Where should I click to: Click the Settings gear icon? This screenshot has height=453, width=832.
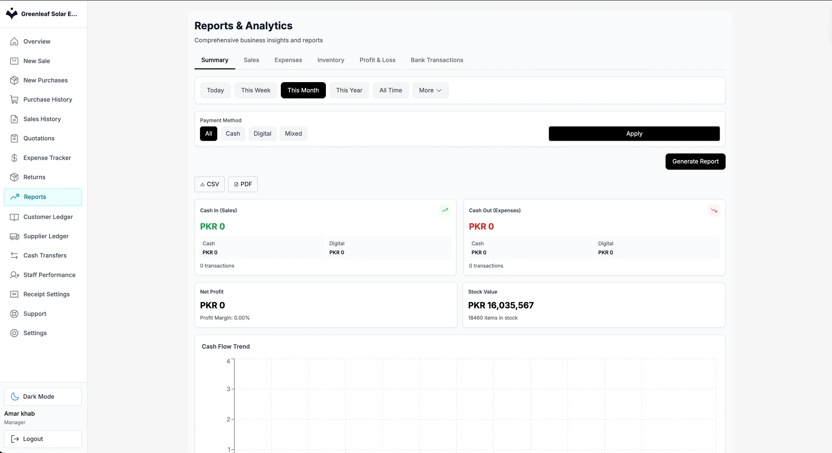click(x=14, y=333)
